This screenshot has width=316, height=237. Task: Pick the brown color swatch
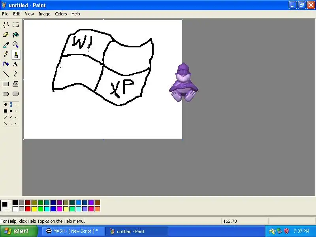97,203
